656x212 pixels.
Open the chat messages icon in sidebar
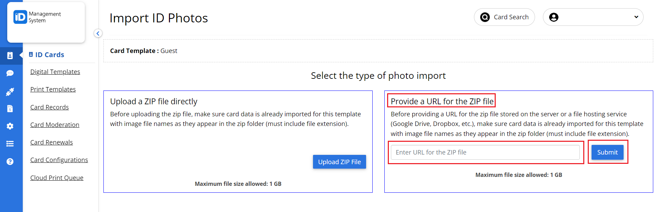(x=11, y=73)
